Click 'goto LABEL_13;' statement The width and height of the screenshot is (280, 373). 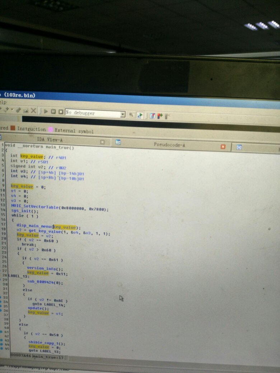pyautogui.click(x=45, y=351)
